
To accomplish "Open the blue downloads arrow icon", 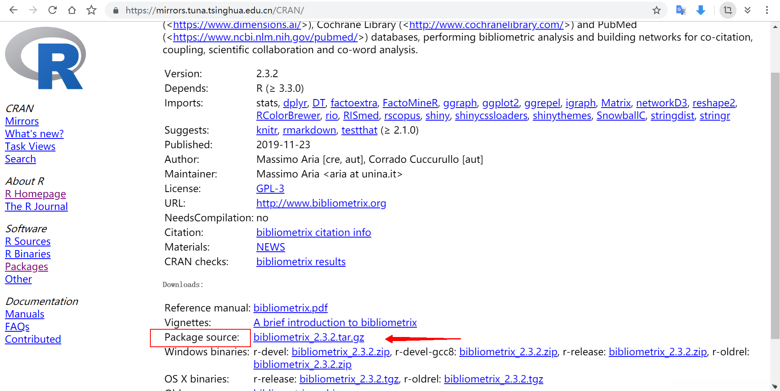I will (x=701, y=10).
